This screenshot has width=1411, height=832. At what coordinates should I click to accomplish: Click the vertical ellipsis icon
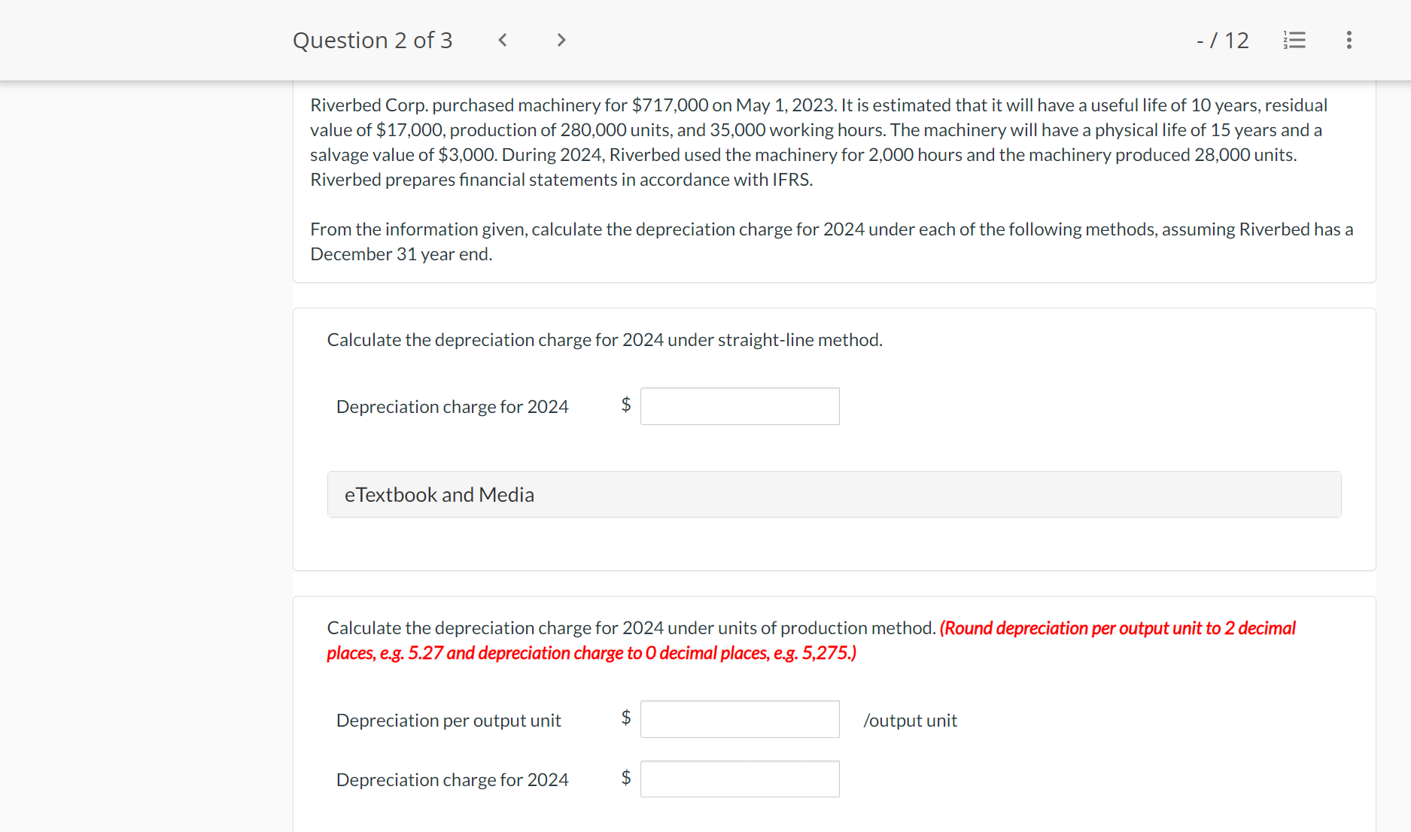click(x=1349, y=40)
